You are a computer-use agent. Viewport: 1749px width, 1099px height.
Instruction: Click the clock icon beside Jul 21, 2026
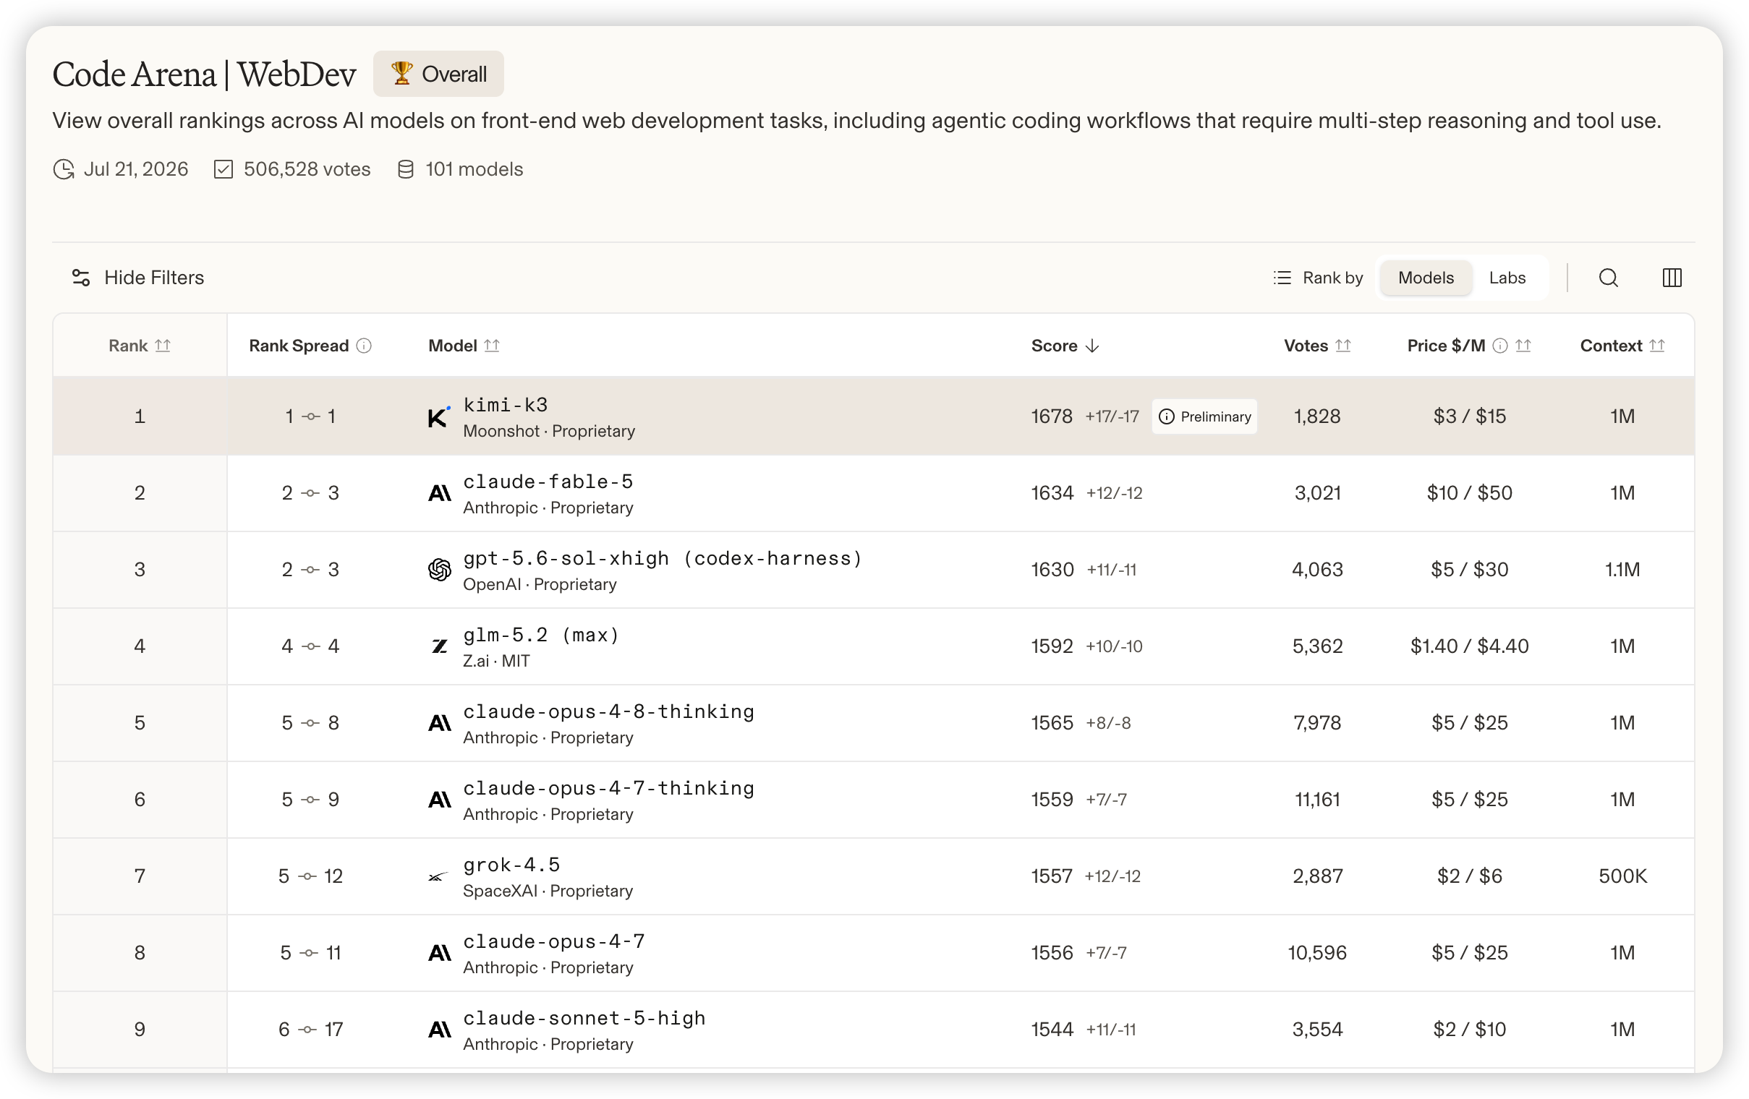tap(64, 170)
